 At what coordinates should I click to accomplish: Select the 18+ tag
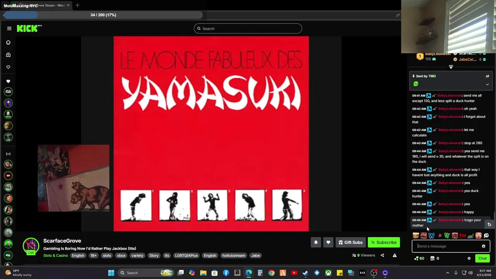pyautogui.click(x=93, y=255)
